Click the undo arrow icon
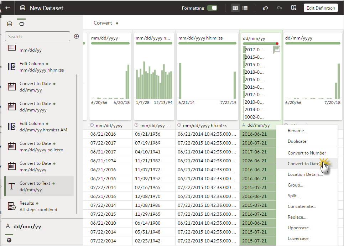Screen dimensions: 344x246 [x=265, y=8]
